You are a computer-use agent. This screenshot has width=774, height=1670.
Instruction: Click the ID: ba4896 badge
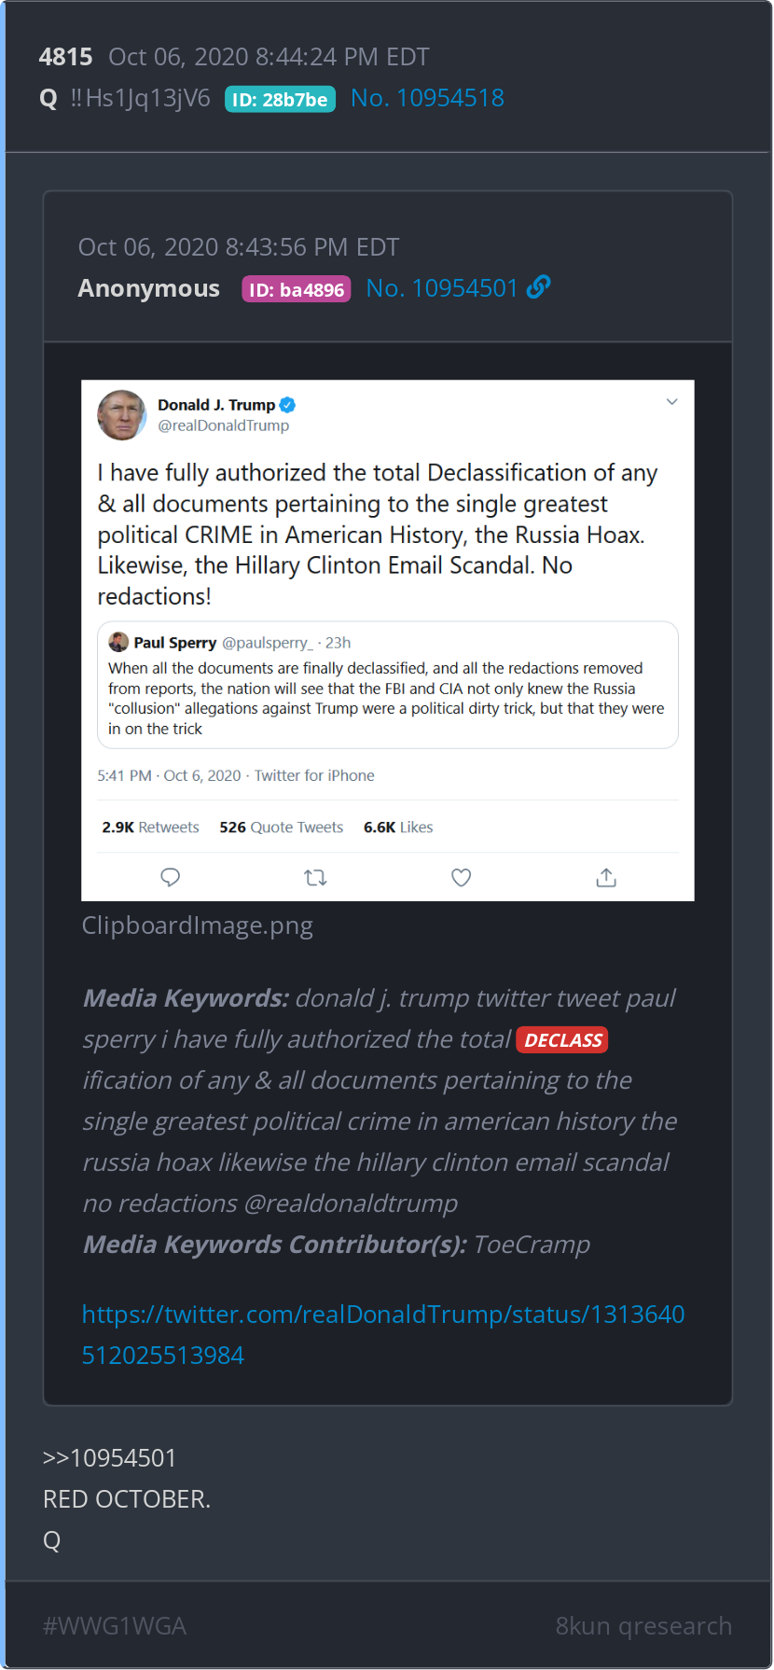pyautogui.click(x=297, y=289)
